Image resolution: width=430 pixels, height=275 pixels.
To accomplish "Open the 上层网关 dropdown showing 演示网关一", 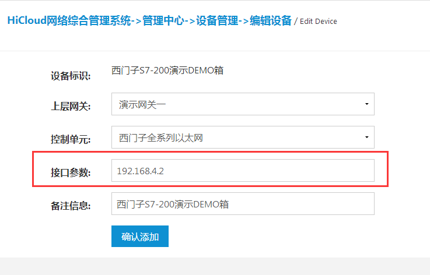I will click(x=233, y=104).
